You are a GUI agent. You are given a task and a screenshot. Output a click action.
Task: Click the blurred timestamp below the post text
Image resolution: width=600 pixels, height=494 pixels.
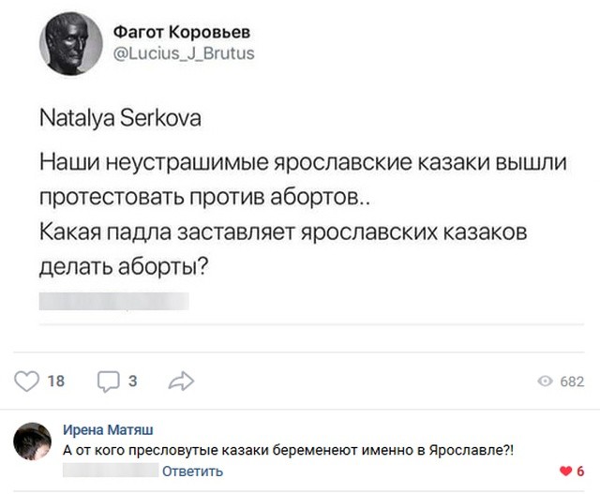[113, 301]
